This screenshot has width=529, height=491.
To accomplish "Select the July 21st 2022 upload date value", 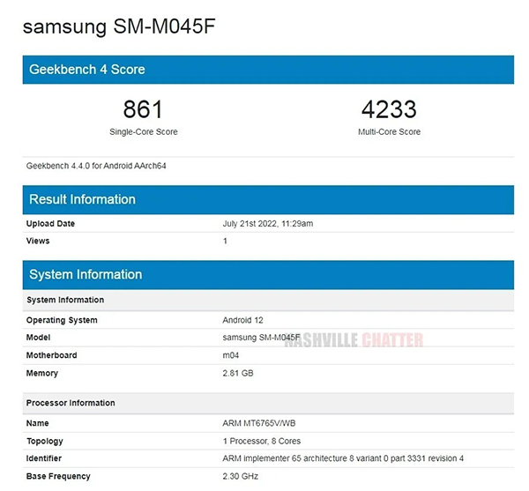I will coord(267,224).
